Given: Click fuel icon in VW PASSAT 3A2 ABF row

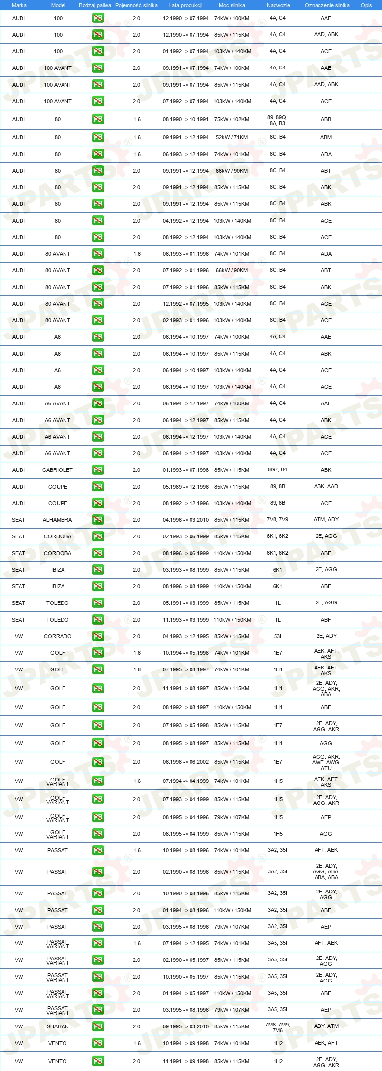Looking at the screenshot, I should [98, 910].
